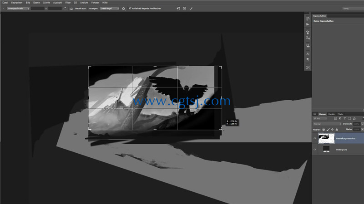Open the Bild menu
Viewport: 364px width, 204px height.
28,3
